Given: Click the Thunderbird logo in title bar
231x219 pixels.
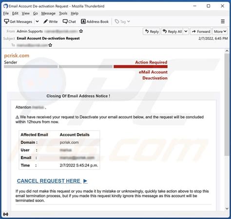Looking at the screenshot, I should tap(5, 6).
